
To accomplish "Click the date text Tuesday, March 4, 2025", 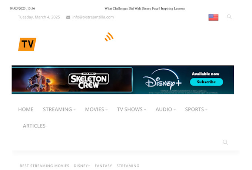I will point(39,17).
